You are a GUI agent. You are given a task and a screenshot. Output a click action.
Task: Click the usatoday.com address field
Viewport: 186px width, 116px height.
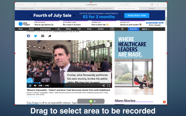coord(91,5)
